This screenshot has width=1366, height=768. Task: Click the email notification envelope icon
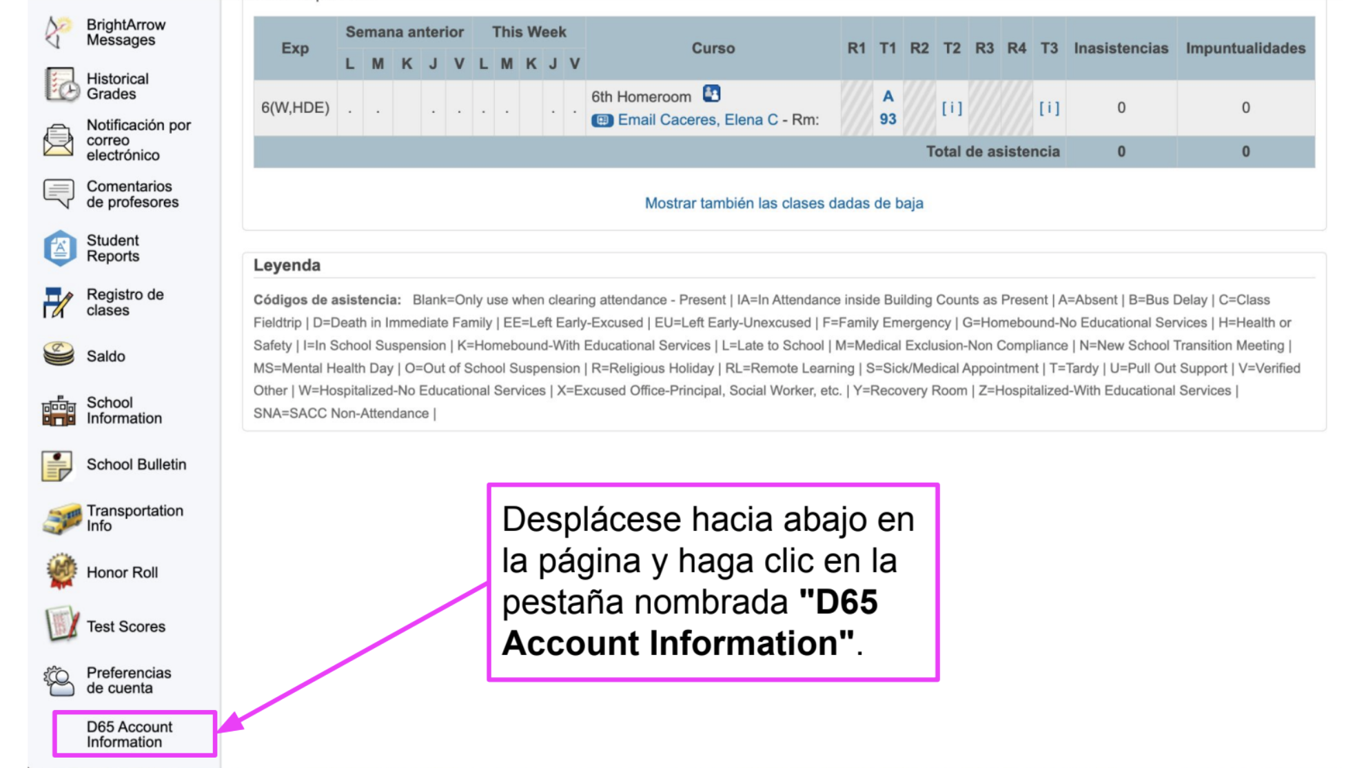coord(59,140)
